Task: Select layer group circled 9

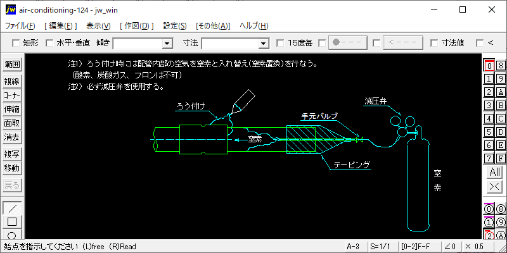Action: pyautogui.click(x=501, y=223)
